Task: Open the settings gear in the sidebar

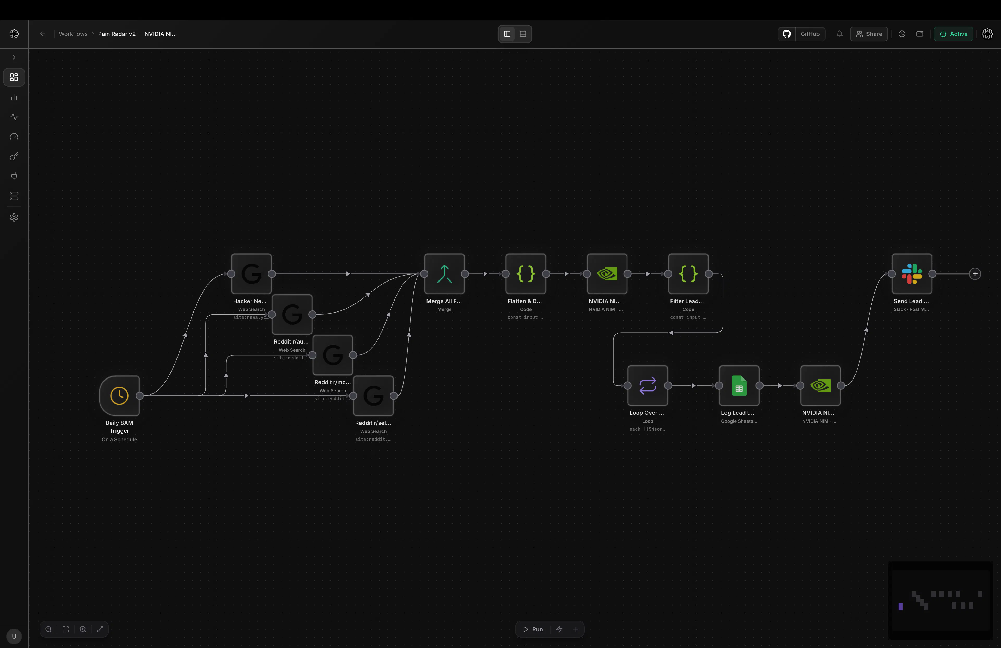Action: point(14,217)
